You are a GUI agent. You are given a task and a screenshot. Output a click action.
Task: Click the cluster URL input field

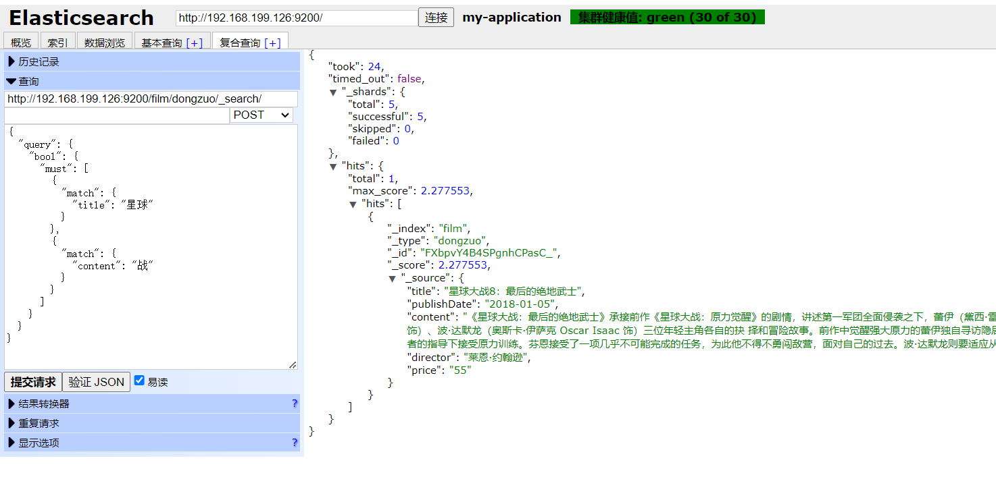296,18
